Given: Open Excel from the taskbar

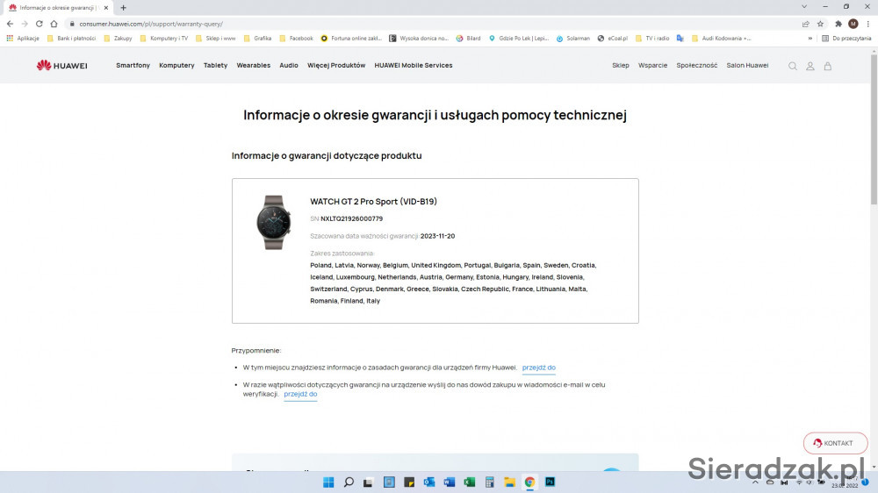Looking at the screenshot, I should [x=469, y=482].
